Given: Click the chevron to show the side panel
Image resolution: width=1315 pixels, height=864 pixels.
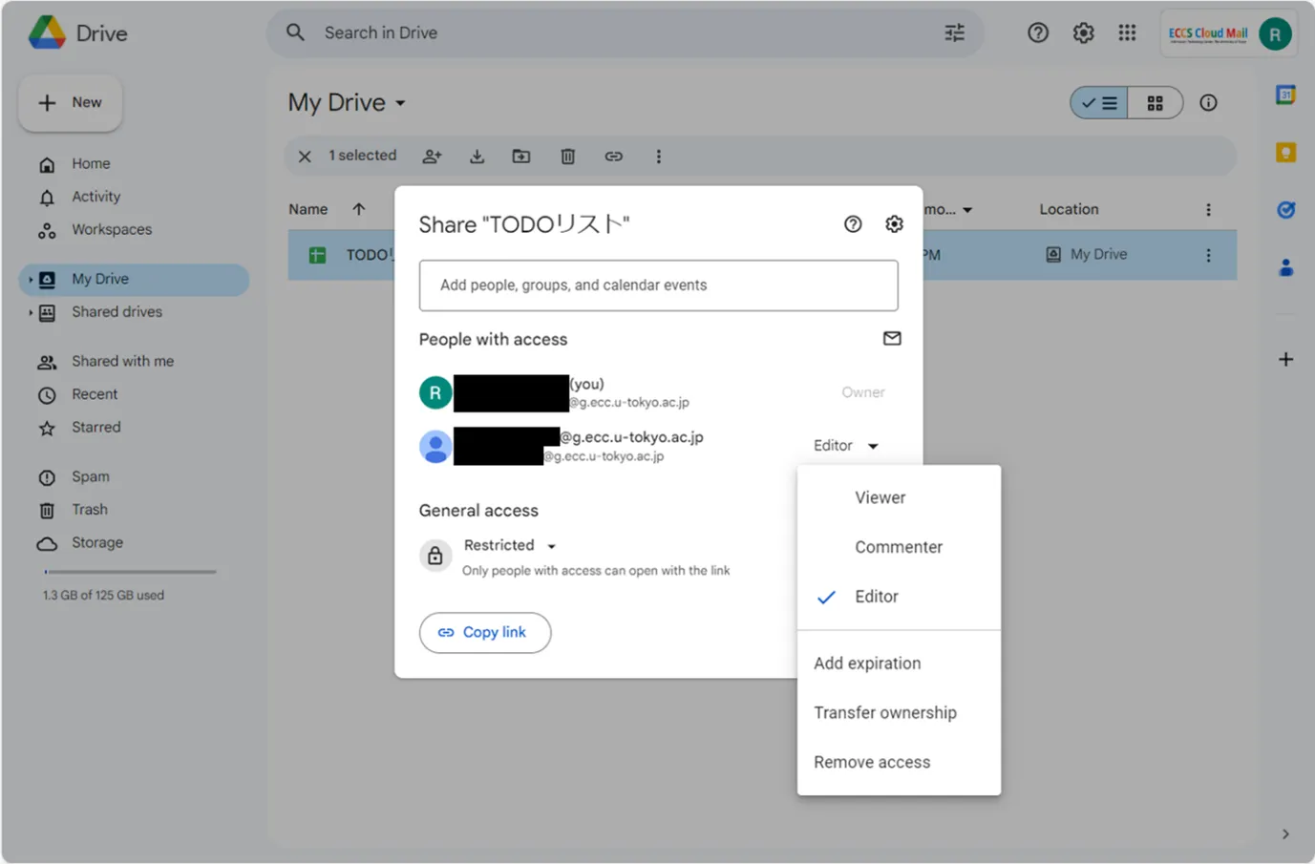Looking at the screenshot, I should point(1285,833).
